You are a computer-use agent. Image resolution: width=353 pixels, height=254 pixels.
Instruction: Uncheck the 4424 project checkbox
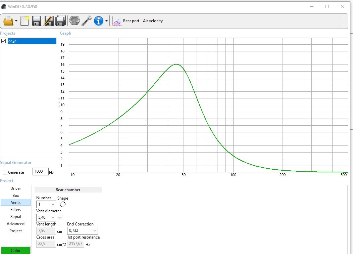[x=4, y=41]
